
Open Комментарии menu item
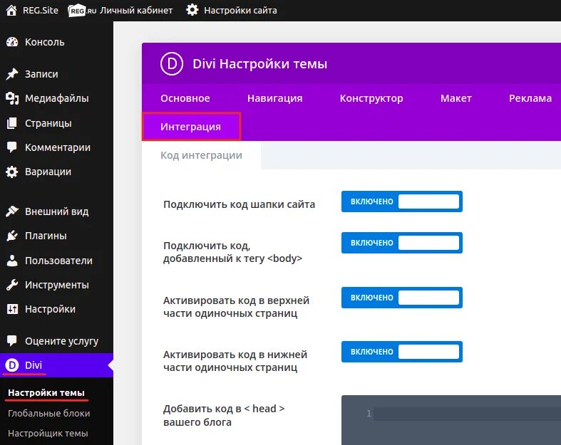(x=56, y=147)
